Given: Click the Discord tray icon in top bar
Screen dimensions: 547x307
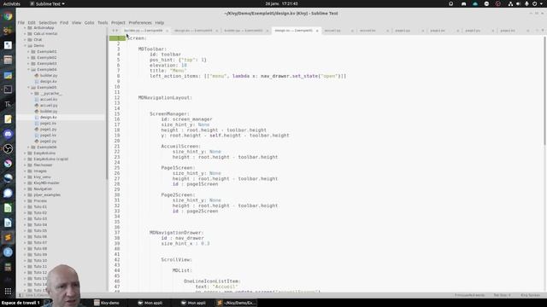Looking at the screenshot, I should coord(463,3).
